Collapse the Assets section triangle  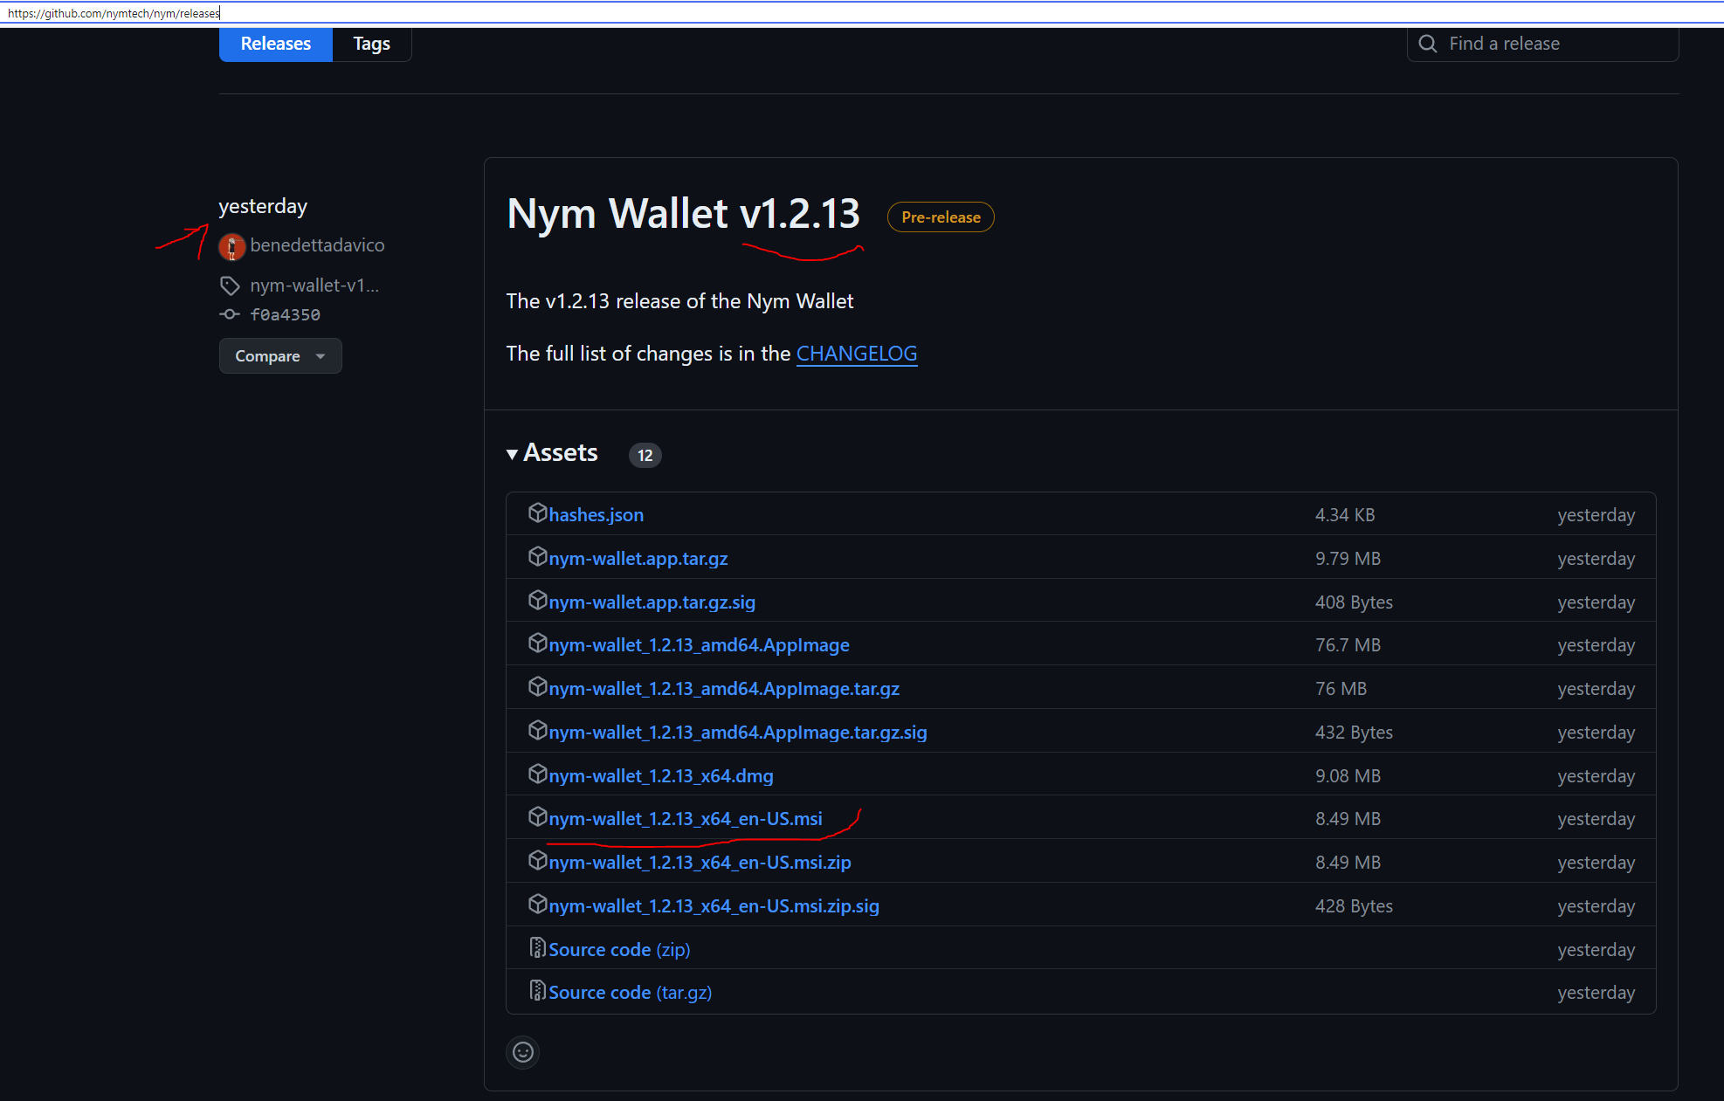pyautogui.click(x=513, y=454)
